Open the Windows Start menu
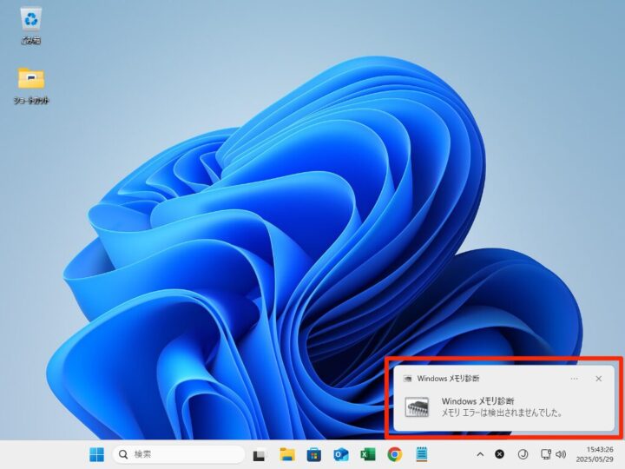This screenshot has height=469, width=625. [x=97, y=454]
